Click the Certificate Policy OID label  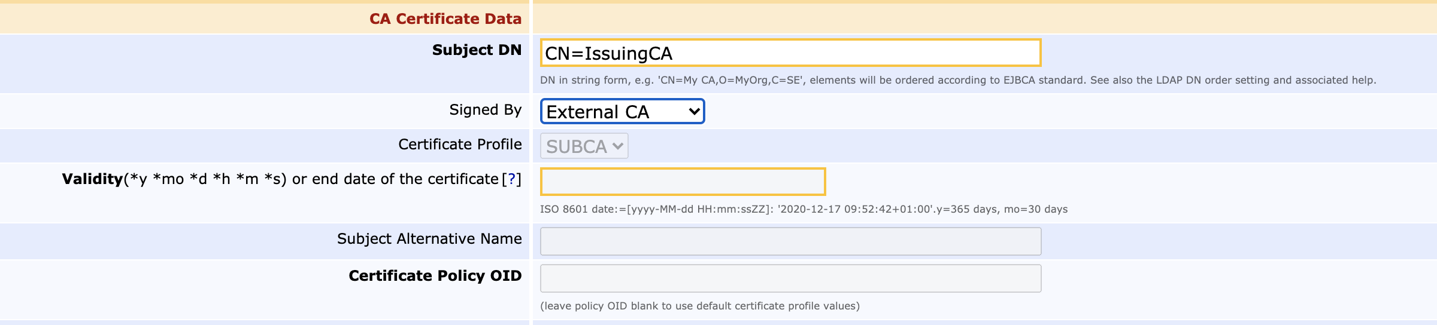435,275
